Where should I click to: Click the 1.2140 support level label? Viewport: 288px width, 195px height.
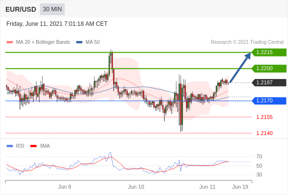point(264,133)
